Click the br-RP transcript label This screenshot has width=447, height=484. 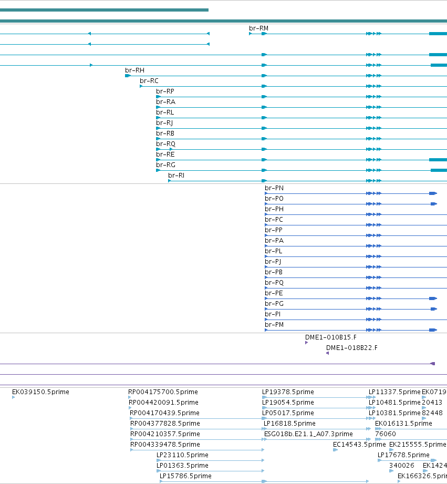tap(165, 91)
